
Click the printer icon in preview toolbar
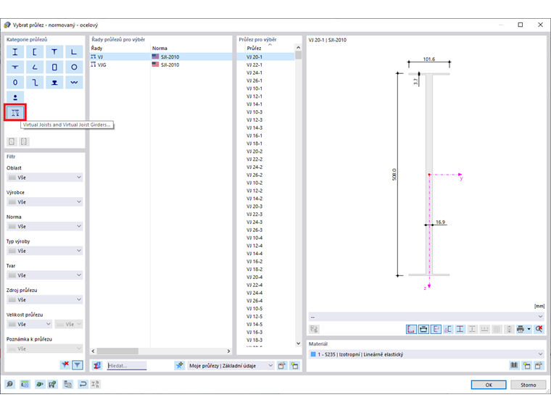click(521, 329)
